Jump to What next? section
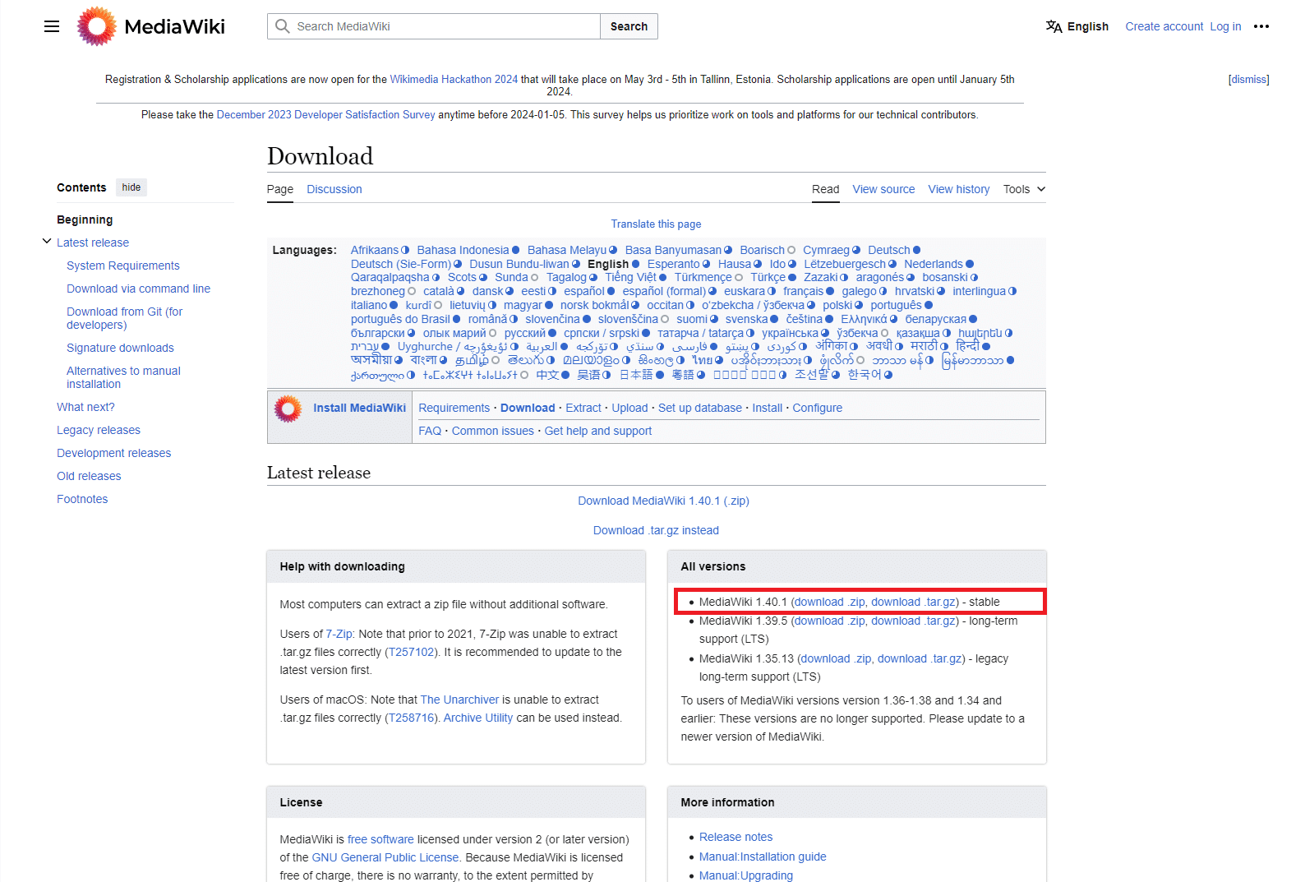 pos(85,407)
